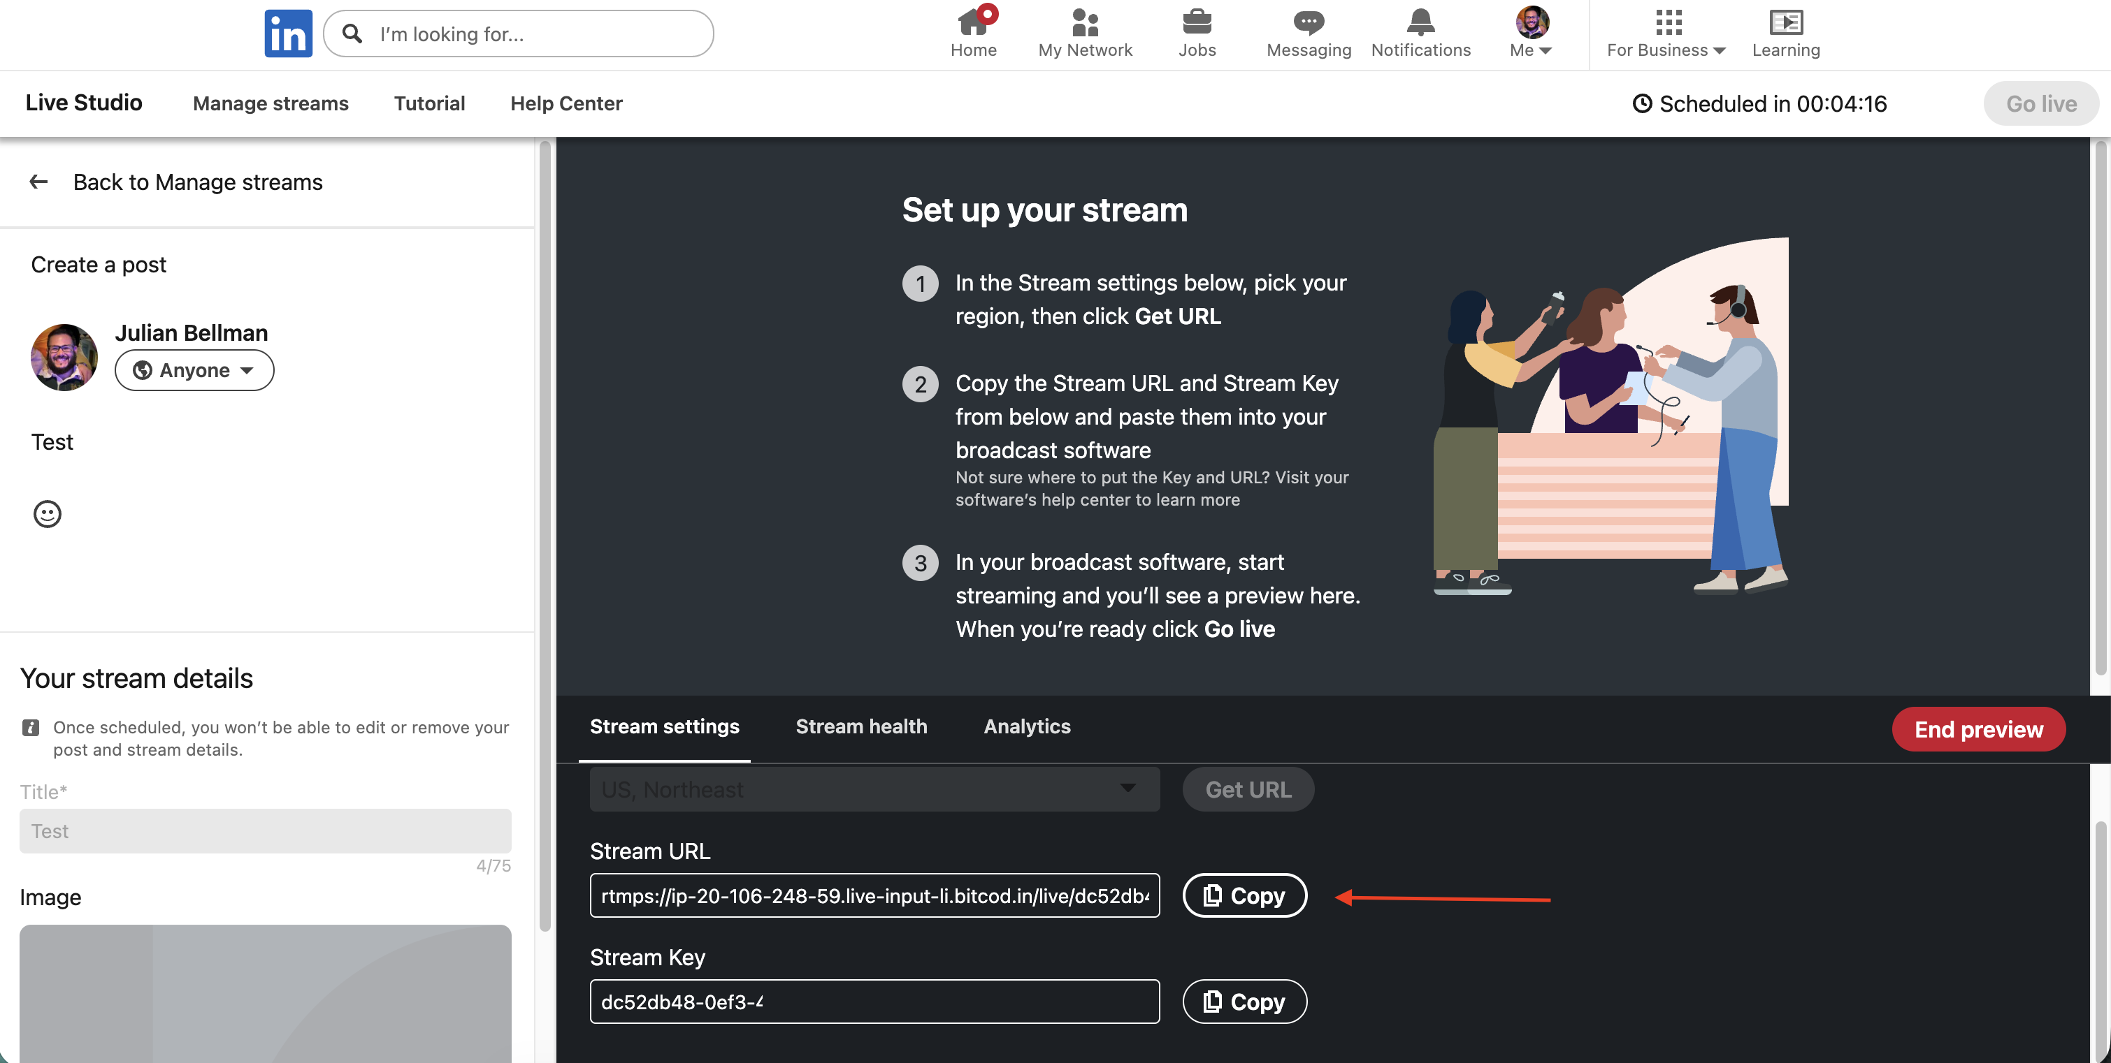Image resolution: width=2111 pixels, height=1063 pixels.
Task: Open Help Center menu item
Action: tap(566, 103)
